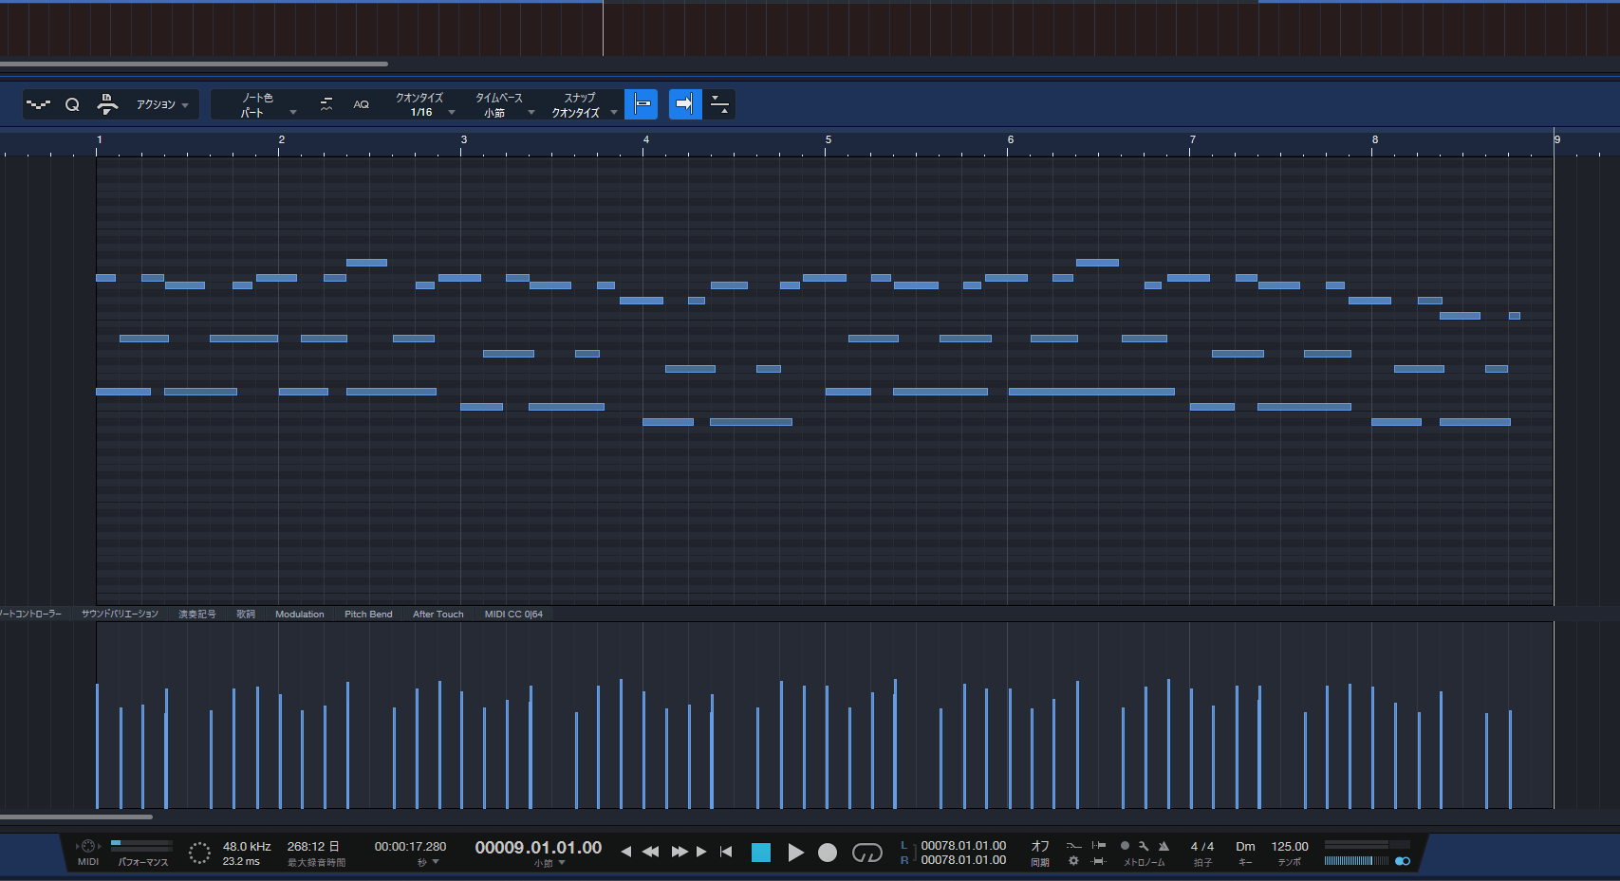Open the record settings gear icon
The width and height of the screenshot is (1620, 881).
tap(1073, 861)
